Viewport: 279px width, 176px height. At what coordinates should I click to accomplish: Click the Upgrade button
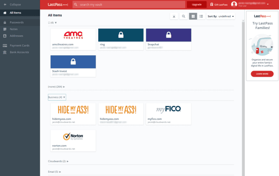(197, 5)
